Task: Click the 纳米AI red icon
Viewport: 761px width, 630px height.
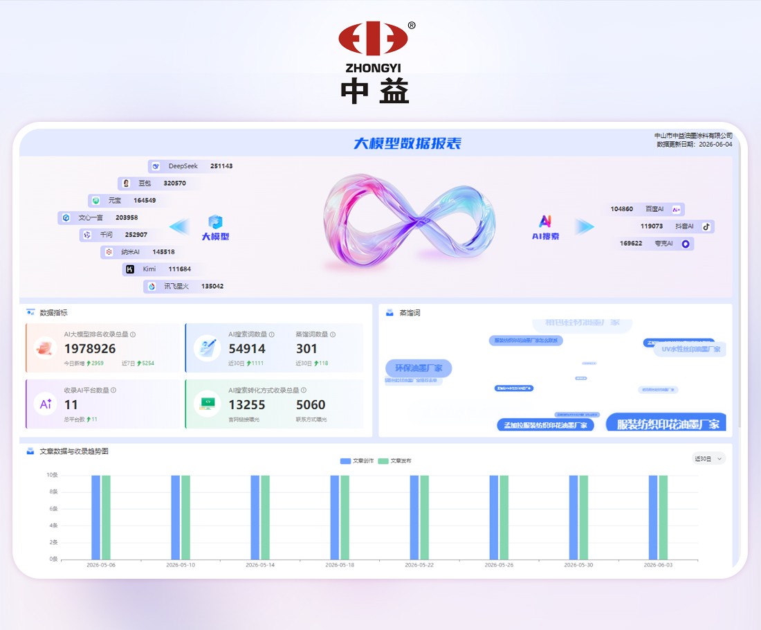Action: [109, 251]
